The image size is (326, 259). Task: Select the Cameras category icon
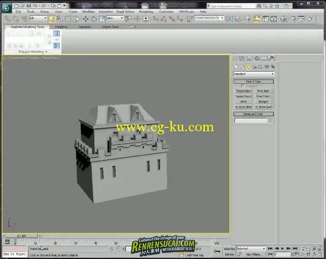[x=254, y=67]
